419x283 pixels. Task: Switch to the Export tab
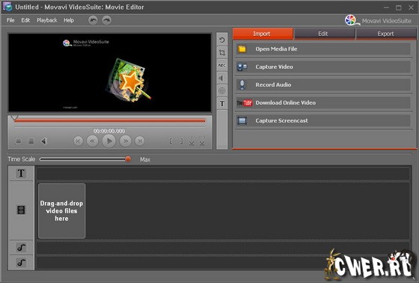coord(386,34)
